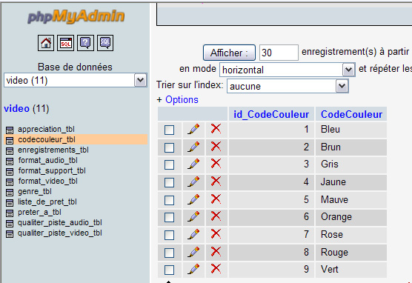The height and width of the screenshot is (283, 412).
Task: Click the cell value Orange
Action: point(336,217)
